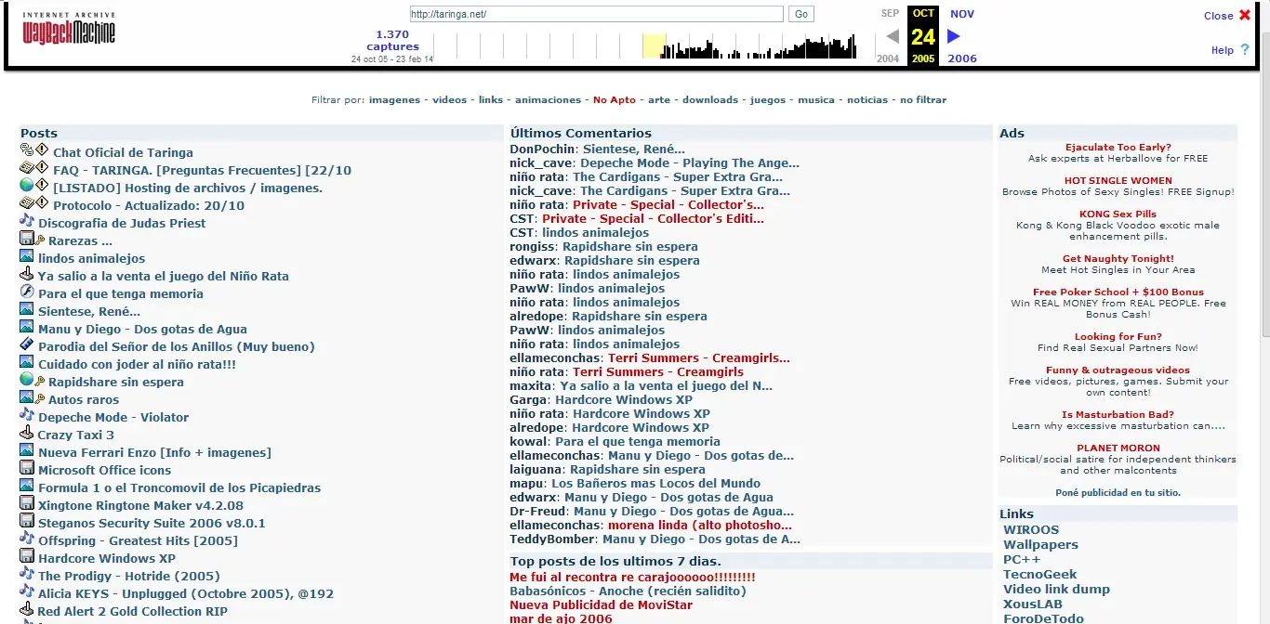Filter posts by noticias
1270x624 pixels.
tap(867, 99)
